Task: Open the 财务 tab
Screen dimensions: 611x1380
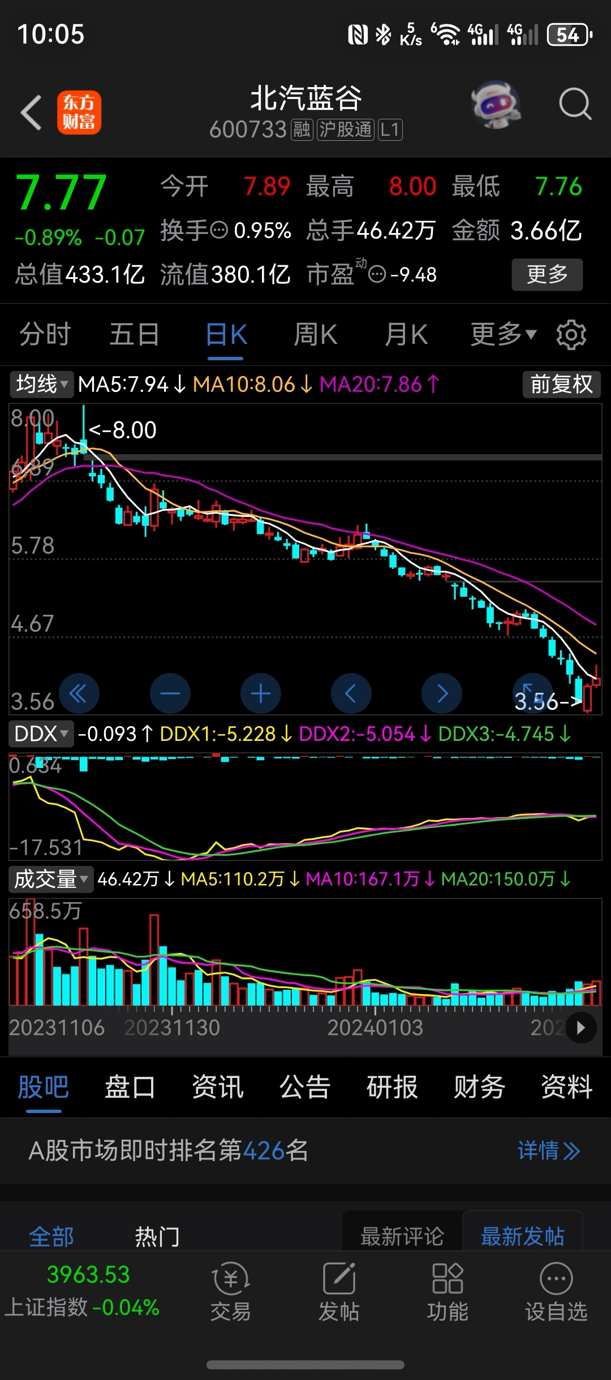Action: pyautogui.click(x=479, y=1086)
